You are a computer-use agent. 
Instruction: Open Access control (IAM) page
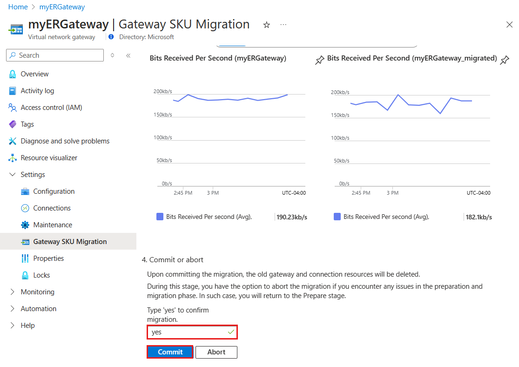point(51,108)
